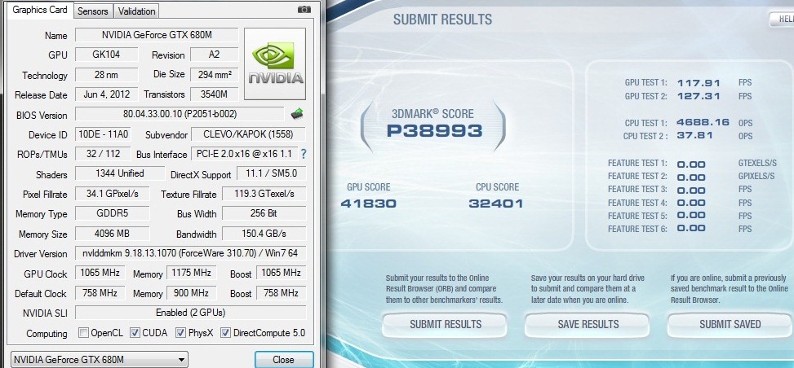Click the Device ID field 10DE - 11A0
Image resolution: width=794 pixels, height=368 pixels.
point(103,134)
